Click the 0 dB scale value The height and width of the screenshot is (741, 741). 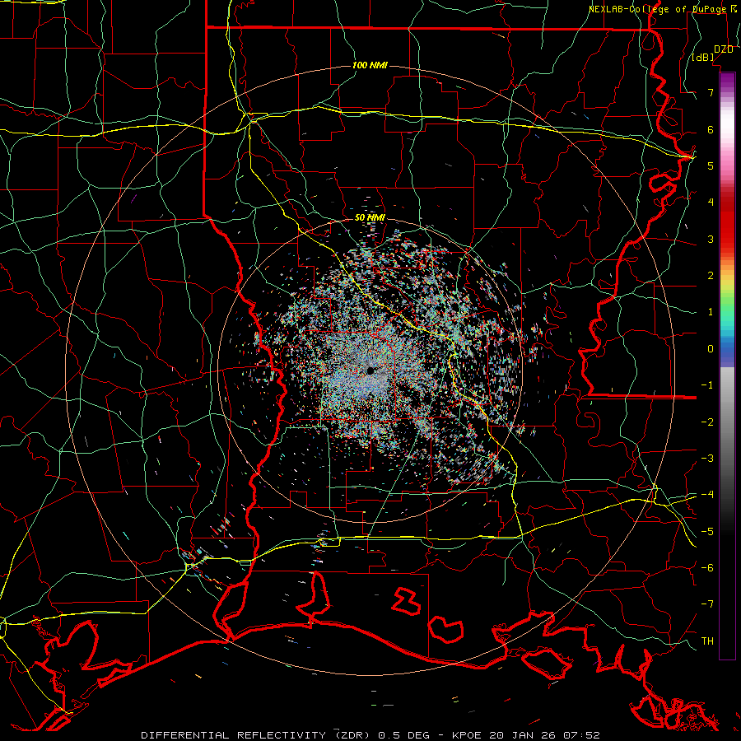click(x=711, y=349)
